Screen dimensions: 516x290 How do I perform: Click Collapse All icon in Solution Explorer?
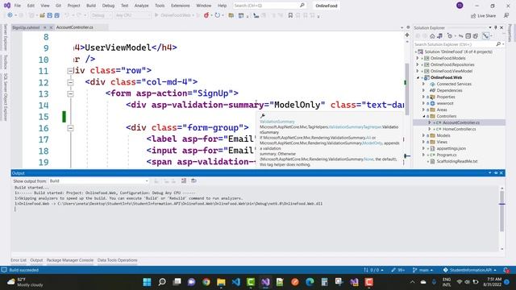point(468,36)
